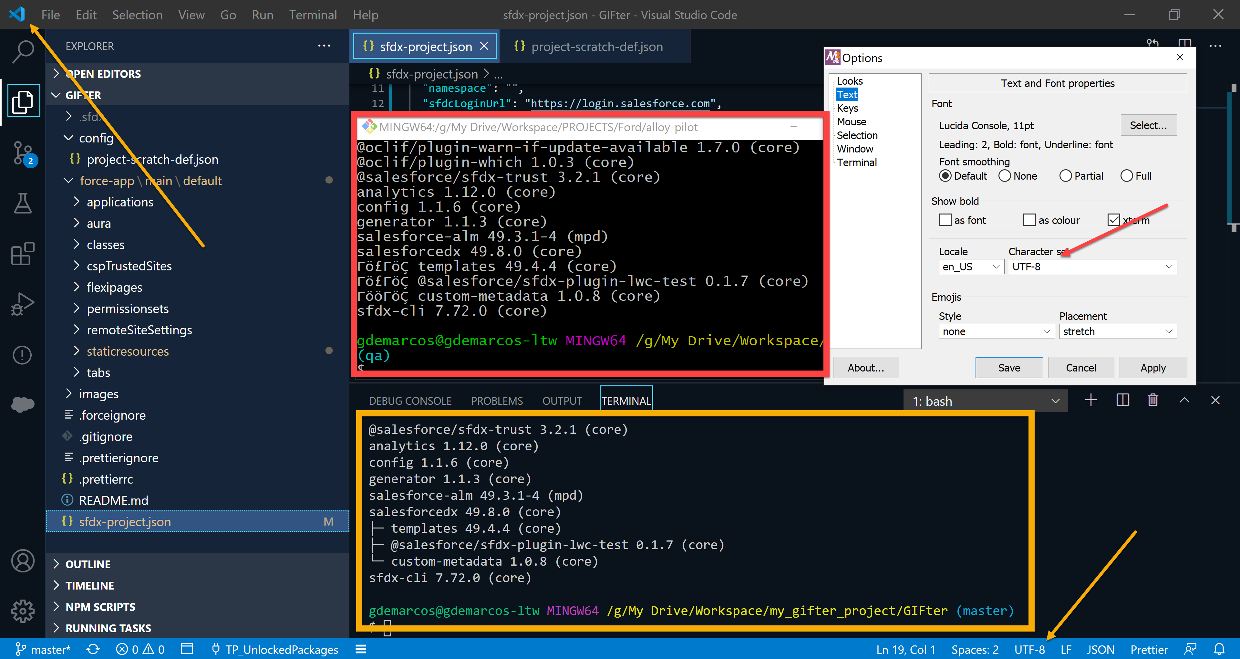Open the Accounts icon in activity bar
This screenshot has width=1240, height=659.
pos(23,561)
